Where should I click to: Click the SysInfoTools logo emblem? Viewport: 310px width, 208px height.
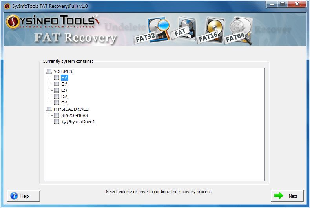click(13, 21)
